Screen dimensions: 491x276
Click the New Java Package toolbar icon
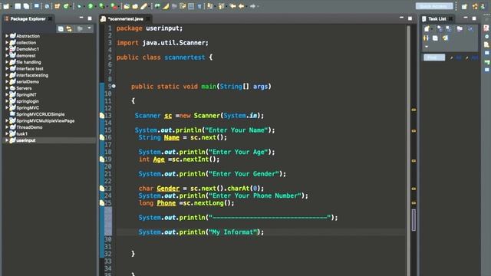coord(58,6)
